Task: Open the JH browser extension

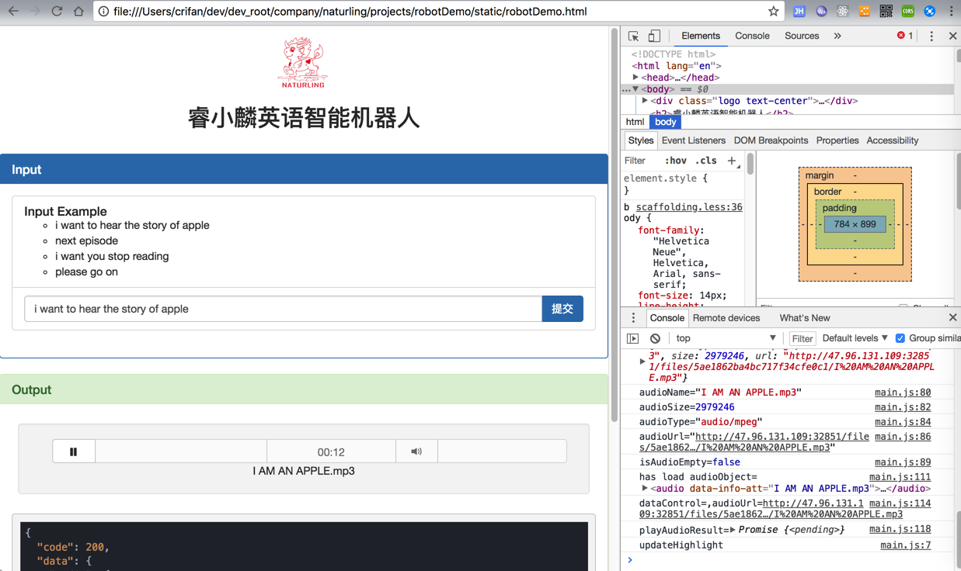Action: pyautogui.click(x=799, y=12)
